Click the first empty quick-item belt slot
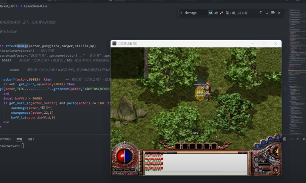The image size is (306, 183). [178, 146]
